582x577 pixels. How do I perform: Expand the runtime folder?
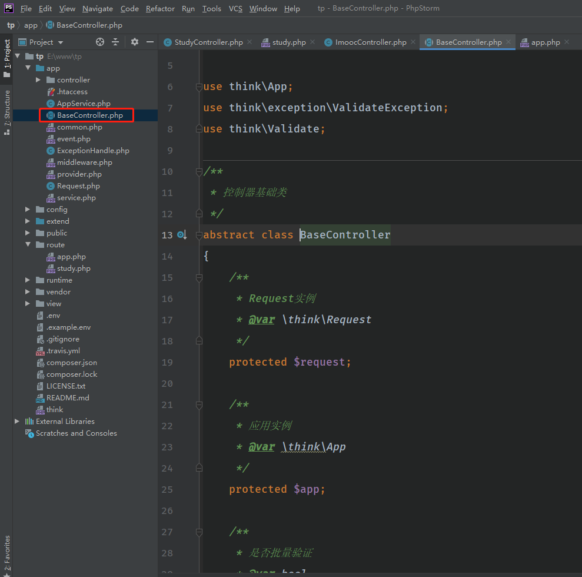(28, 280)
